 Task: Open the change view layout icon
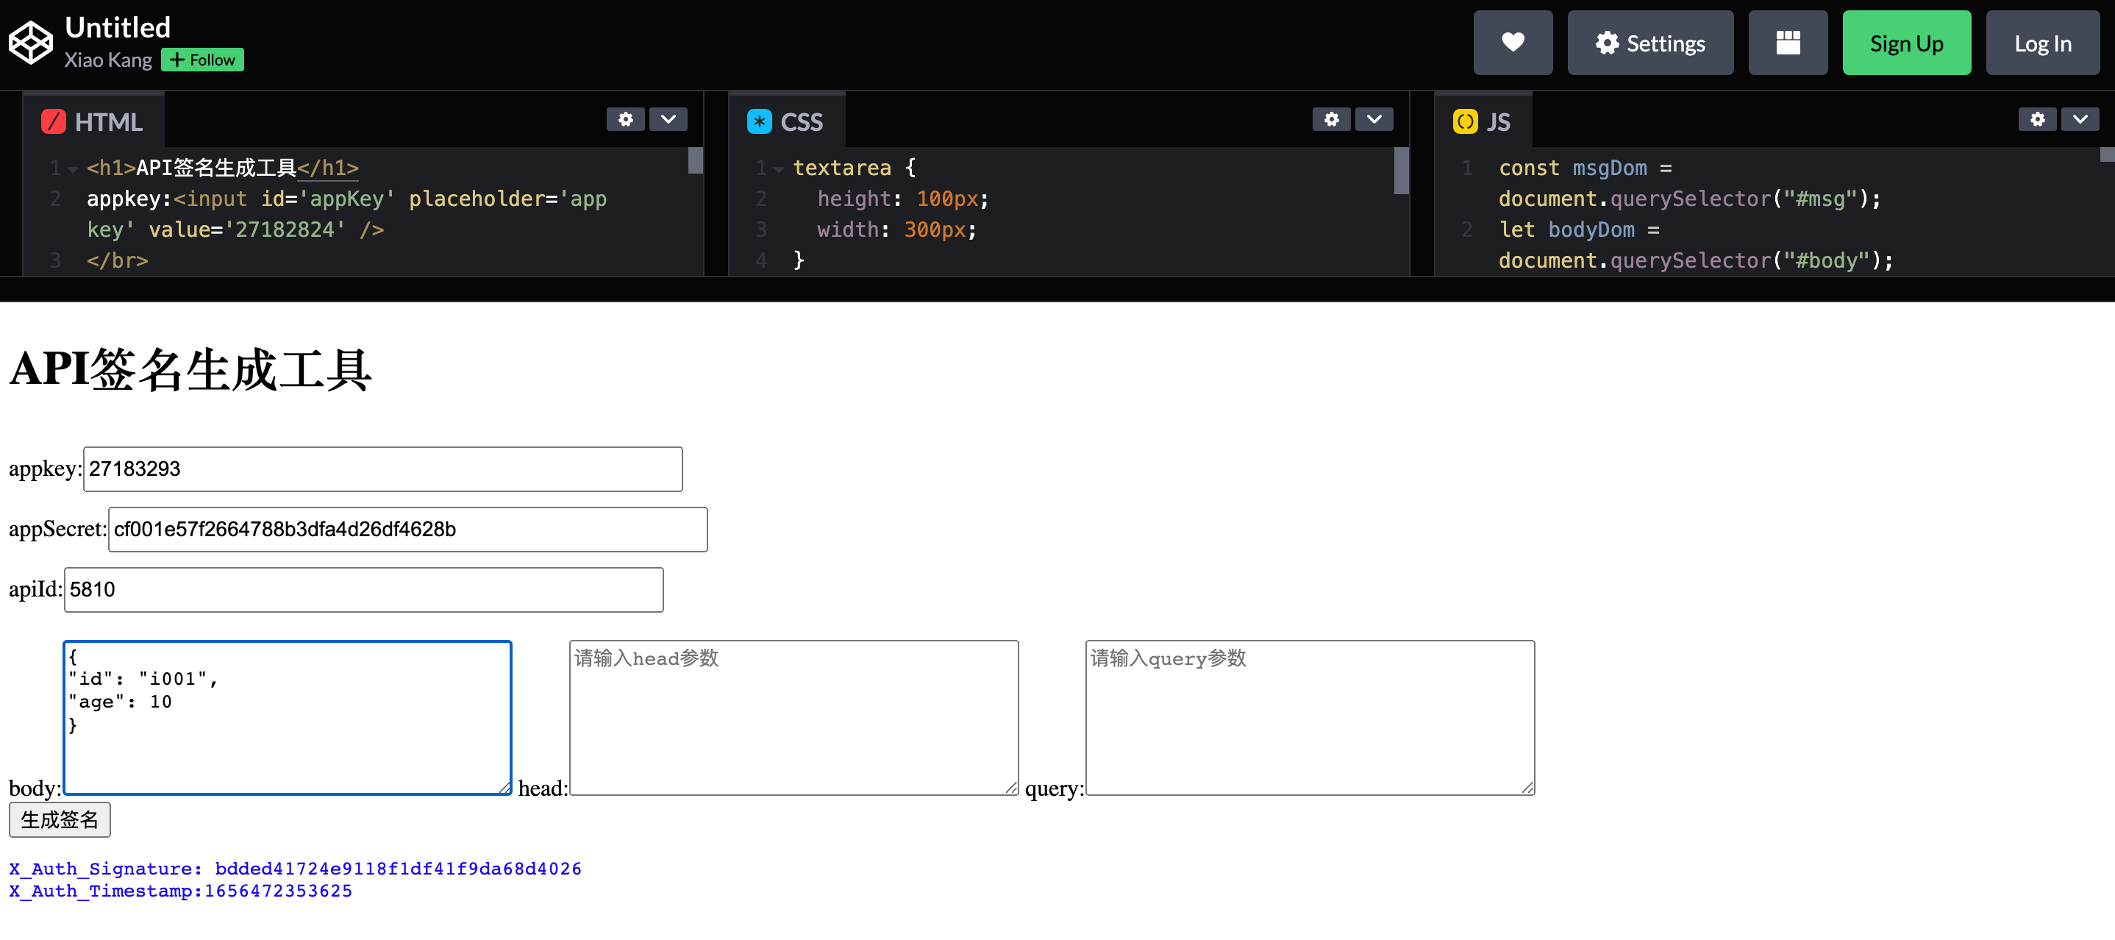pos(1788,43)
